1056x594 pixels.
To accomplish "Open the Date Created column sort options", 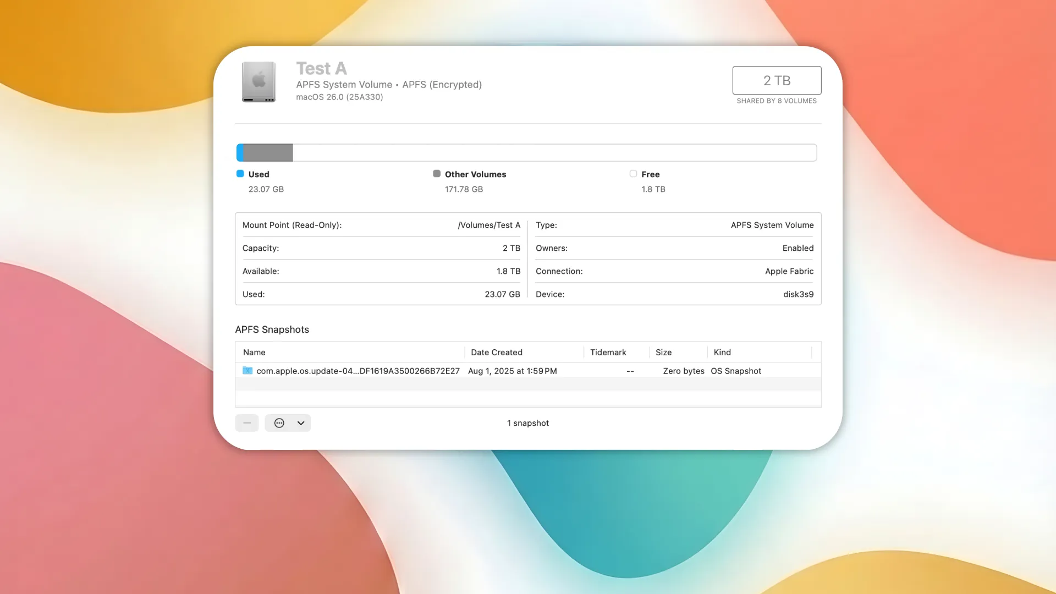I will pos(496,352).
